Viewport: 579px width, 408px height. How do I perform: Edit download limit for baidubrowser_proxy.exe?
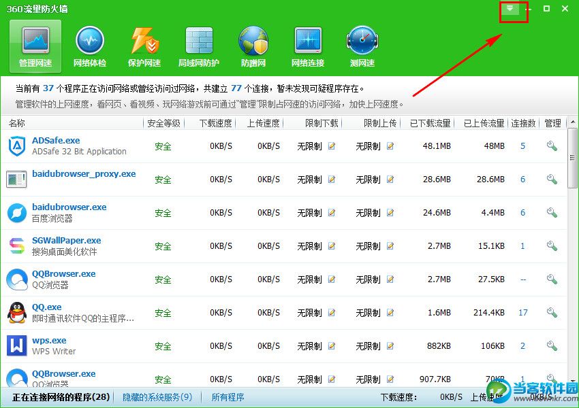click(x=332, y=180)
